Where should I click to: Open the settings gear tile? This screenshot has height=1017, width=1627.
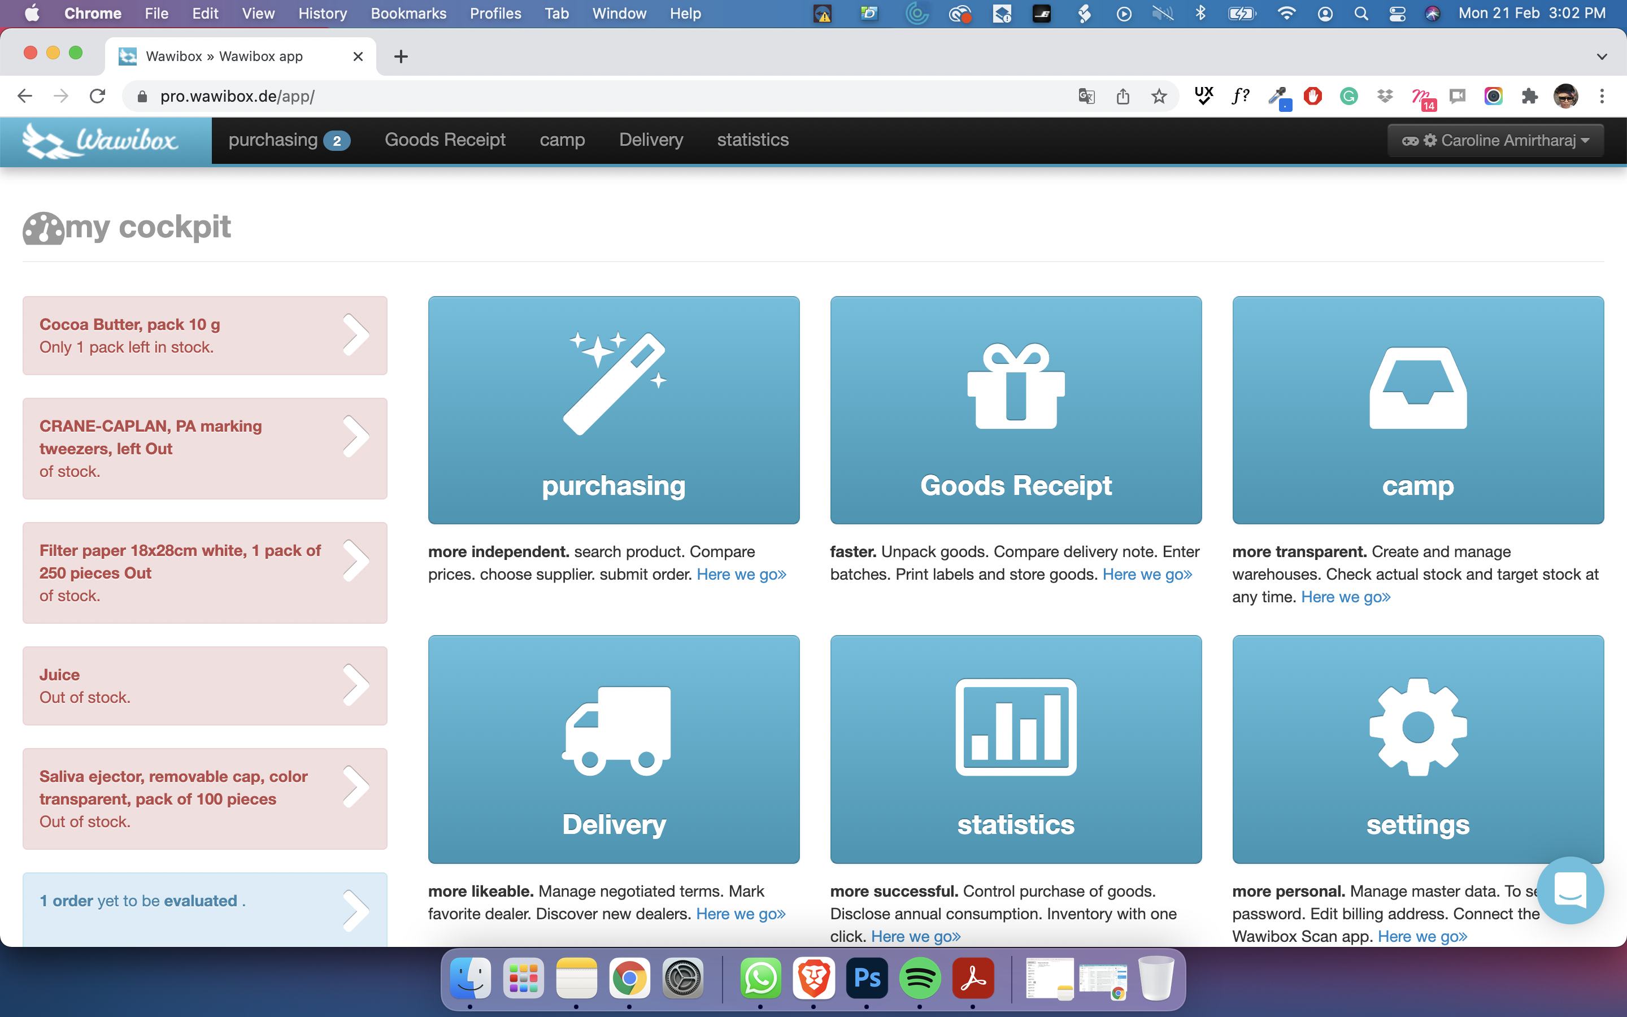pyautogui.click(x=1418, y=749)
